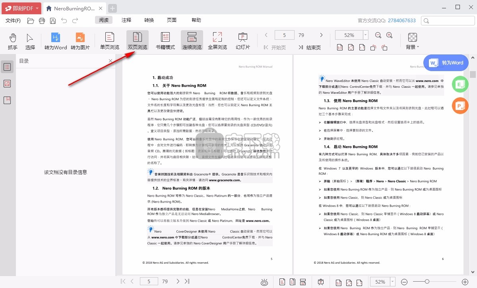Image resolution: width=477 pixels, height=288 pixels.
Task: Open the 帮助 tab
Action: tap(196, 20)
